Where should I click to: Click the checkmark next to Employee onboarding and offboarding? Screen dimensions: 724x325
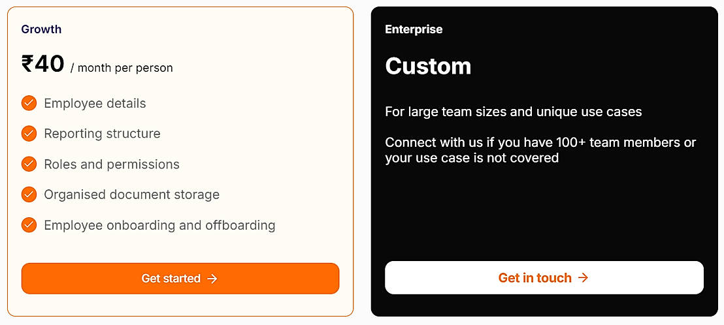coord(29,225)
